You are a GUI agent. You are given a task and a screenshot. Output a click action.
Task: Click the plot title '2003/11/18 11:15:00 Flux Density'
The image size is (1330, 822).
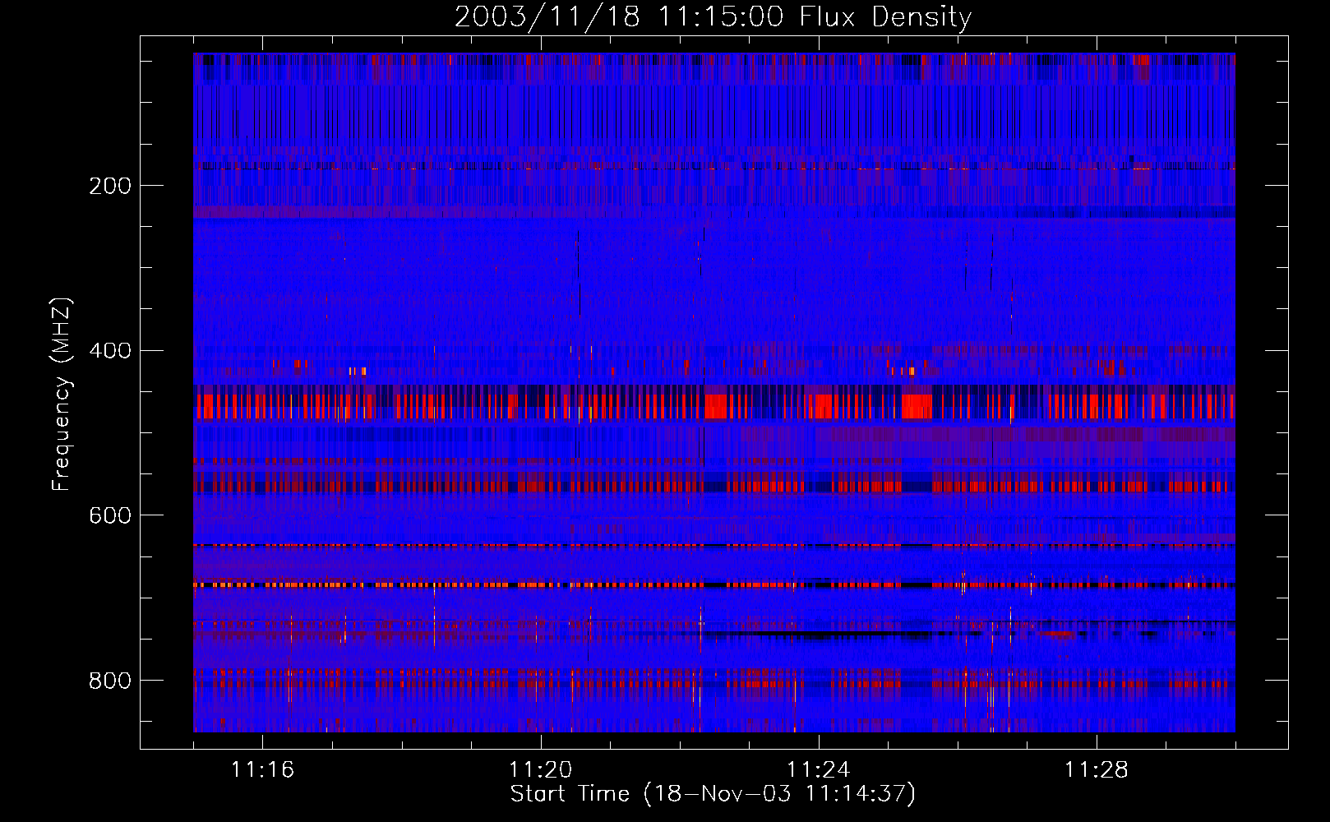[x=713, y=16]
